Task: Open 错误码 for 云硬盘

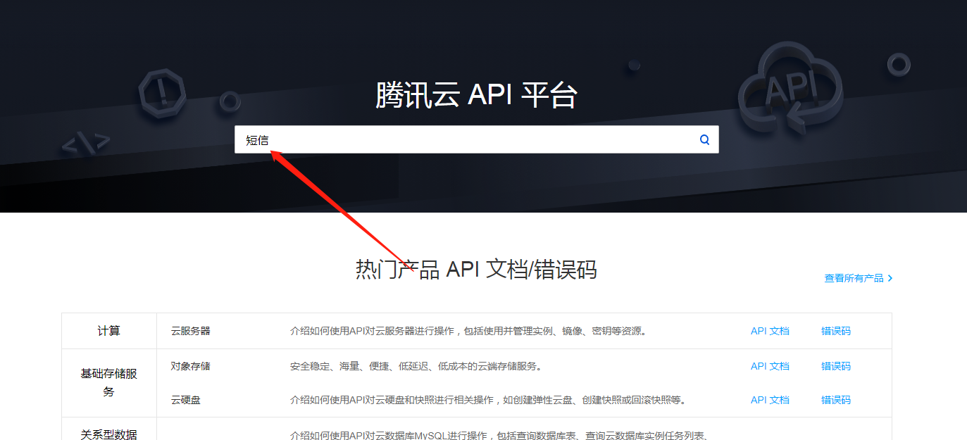Action: [836, 400]
